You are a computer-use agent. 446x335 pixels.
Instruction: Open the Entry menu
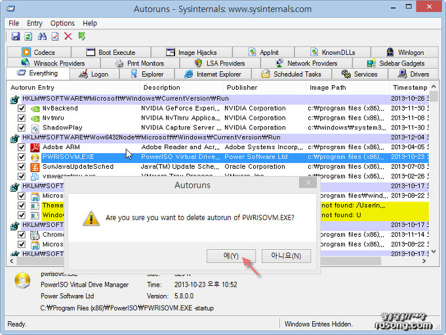coord(35,23)
